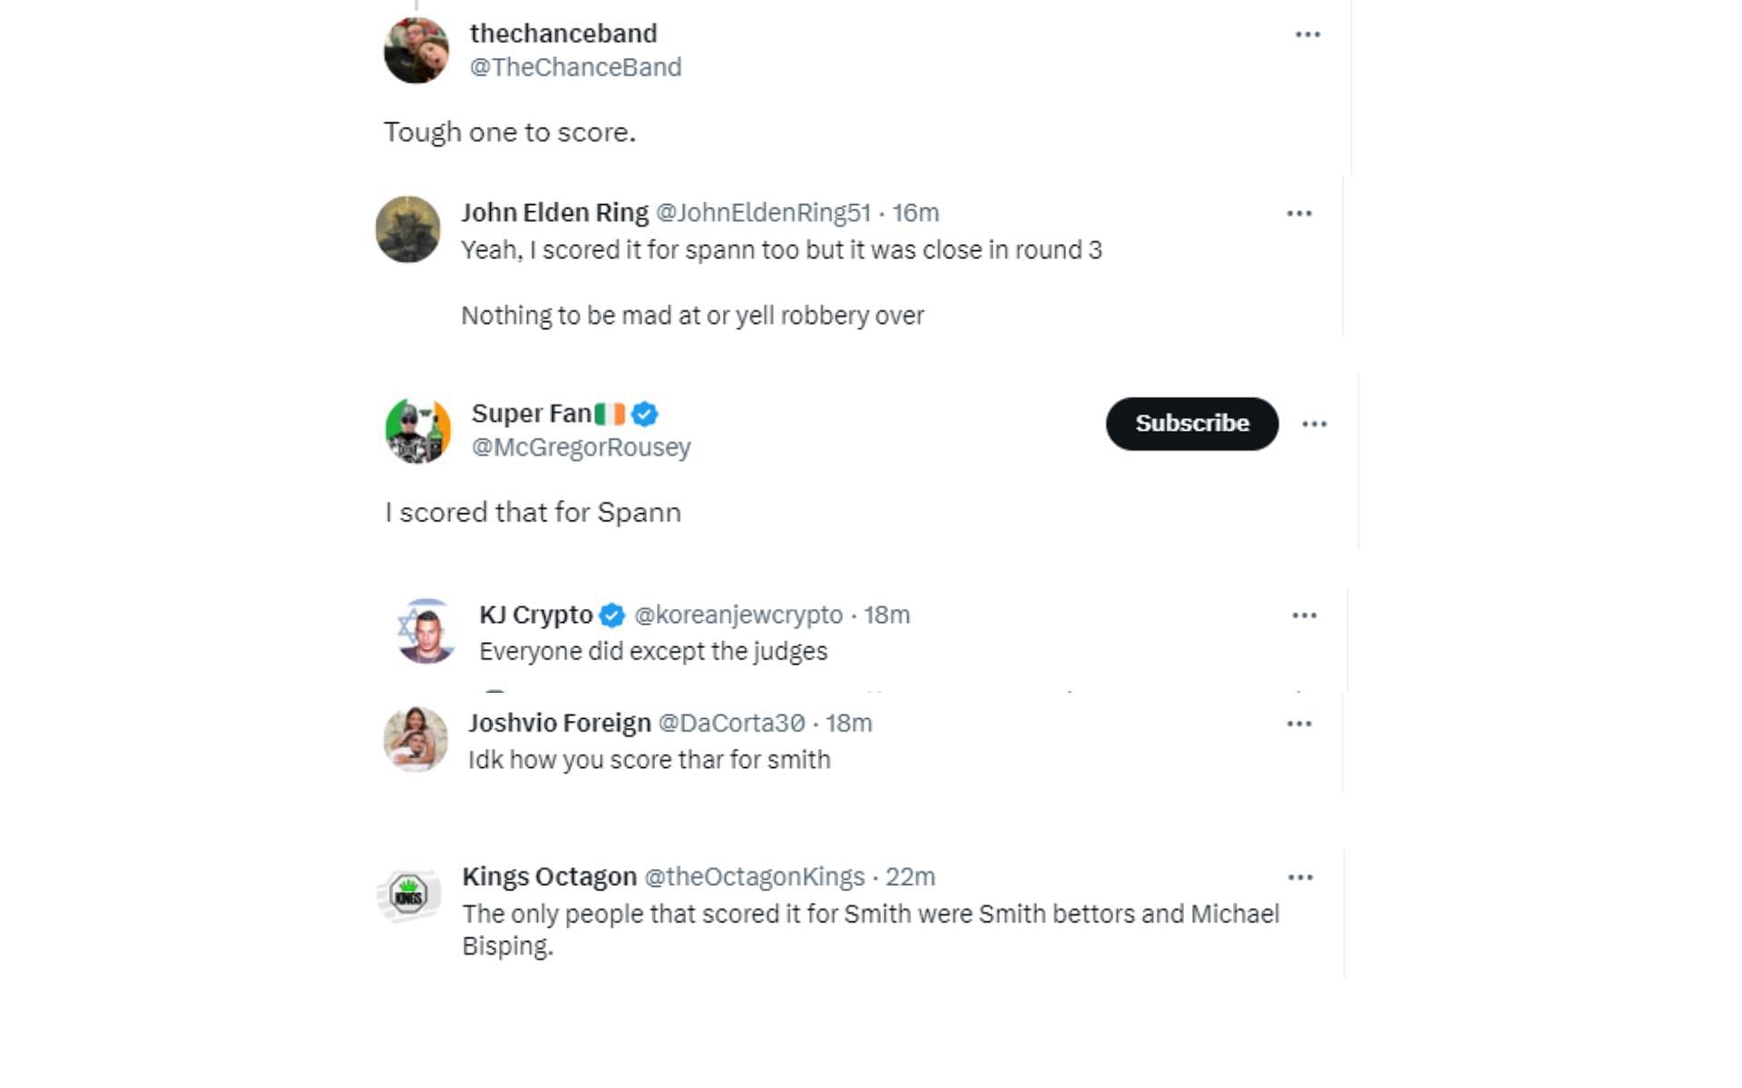Open thechanceband's profile picture
Image resolution: width=1742 pixels, height=1088 pixels.
(416, 51)
